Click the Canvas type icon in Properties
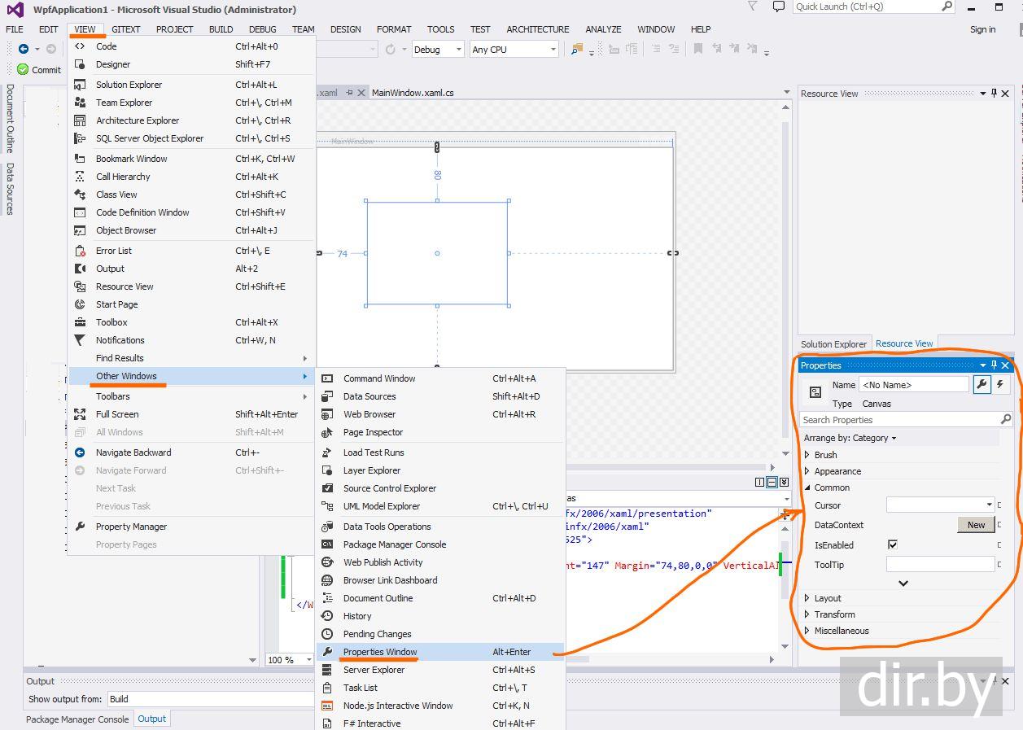 pyautogui.click(x=815, y=393)
